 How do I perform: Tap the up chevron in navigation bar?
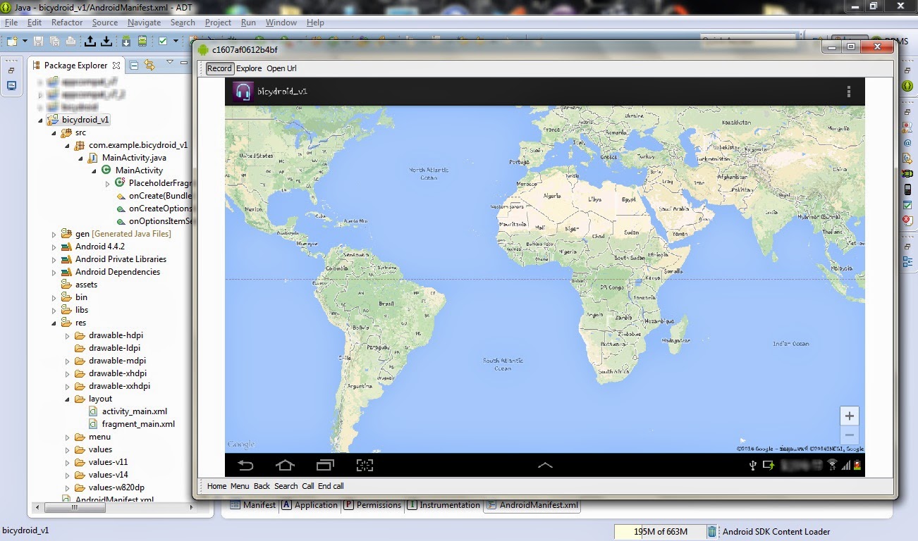point(545,465)
